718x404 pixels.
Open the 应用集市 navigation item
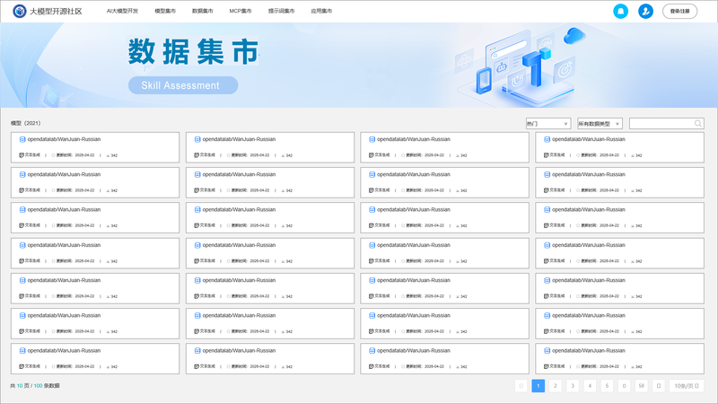321,11
